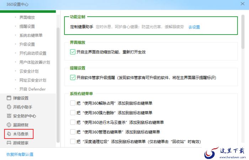Screen dimensions: 249x160
Task: Enable 使用360进行木马云查杀 checkbox
Action: 73,122
